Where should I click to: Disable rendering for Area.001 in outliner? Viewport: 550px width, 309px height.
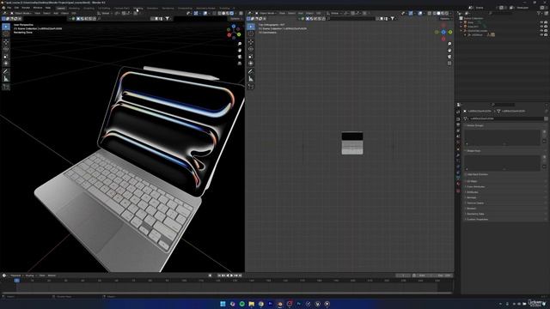[x=546, y=27]
